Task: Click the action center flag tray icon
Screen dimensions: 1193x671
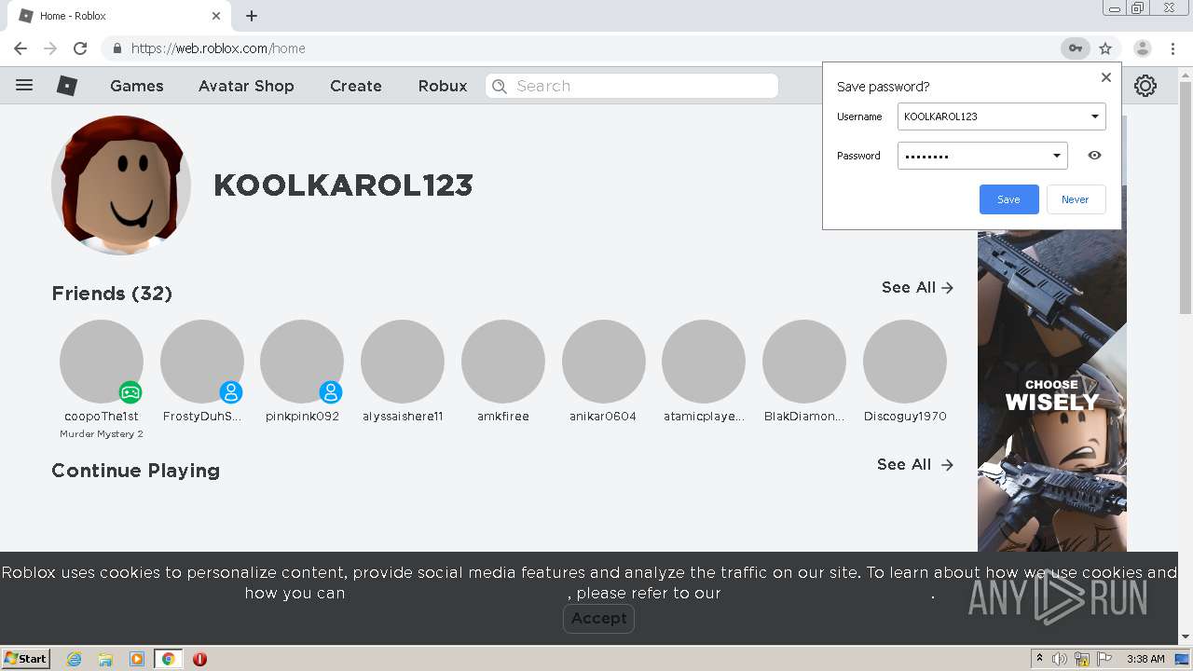Action: coord(1104,659)
